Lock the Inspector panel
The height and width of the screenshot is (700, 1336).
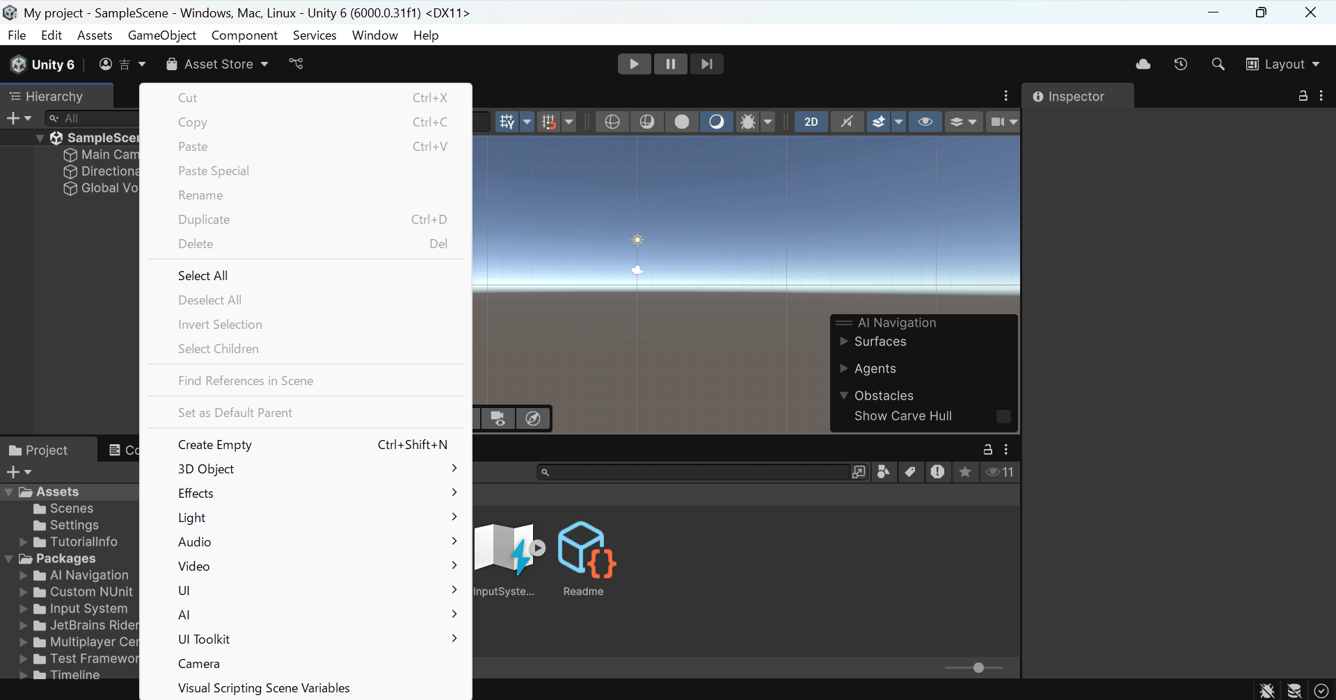tap(1303, 96)
